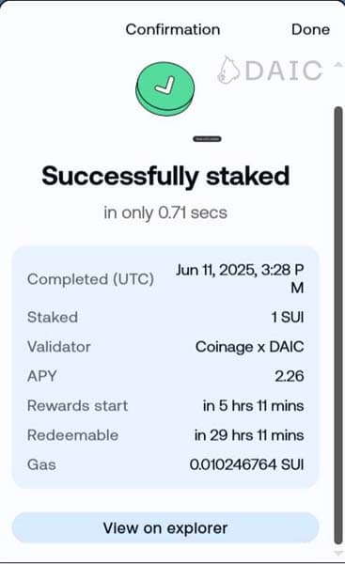Click the Successfully staked heading
Screen dimensions: 345x564
[165, 177]
